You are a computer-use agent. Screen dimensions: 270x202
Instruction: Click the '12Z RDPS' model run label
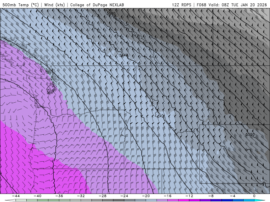pos(182,5)
